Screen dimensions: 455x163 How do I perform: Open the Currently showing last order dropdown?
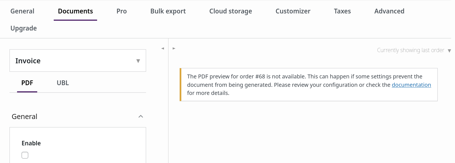pyautogui.click(x=411, y=50)
